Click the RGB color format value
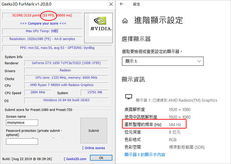 point(173,139)
